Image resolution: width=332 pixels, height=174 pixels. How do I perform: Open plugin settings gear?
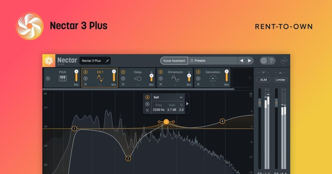[x=264, y=60]
